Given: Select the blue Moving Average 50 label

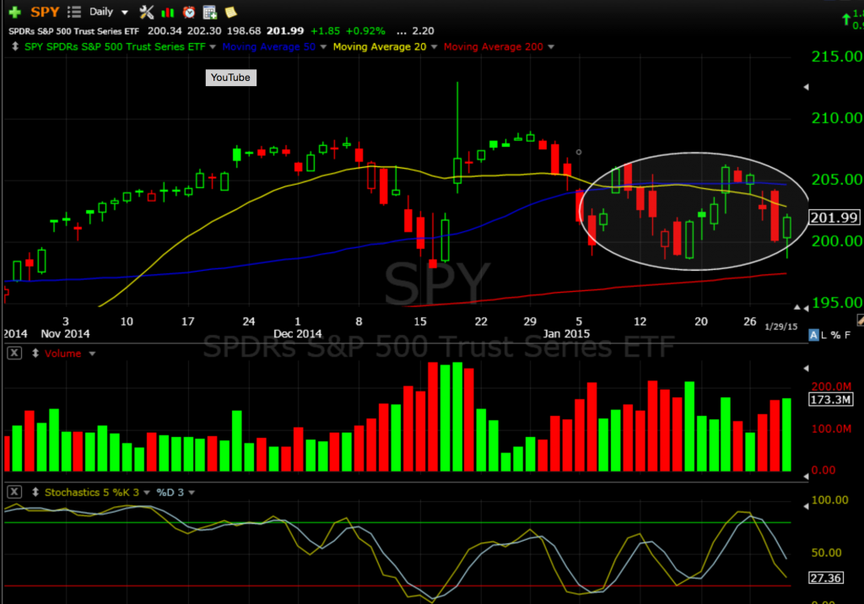Looking at the screenshot, I should (x=269, y=47).
